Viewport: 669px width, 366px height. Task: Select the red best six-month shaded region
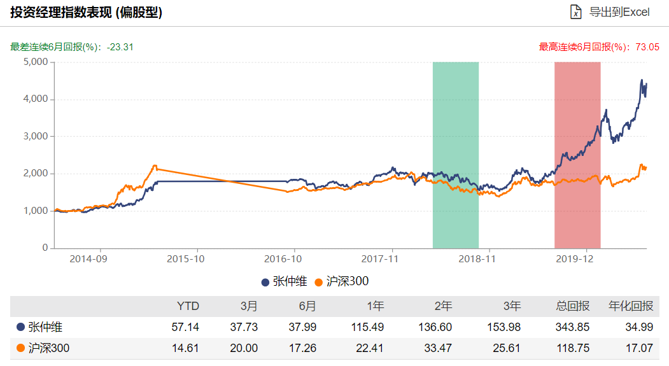point(577,155)
